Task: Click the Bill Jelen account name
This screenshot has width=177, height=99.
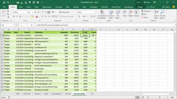Action: pos(147,2)
